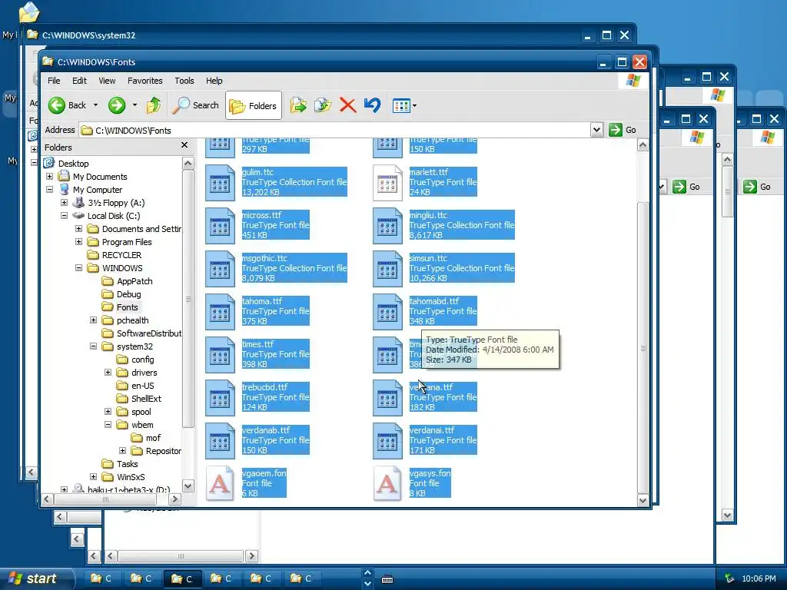This screenshot has width=787, height=590.
Task: Select the simsun.ttc font file icon
Action: [387, 269]
